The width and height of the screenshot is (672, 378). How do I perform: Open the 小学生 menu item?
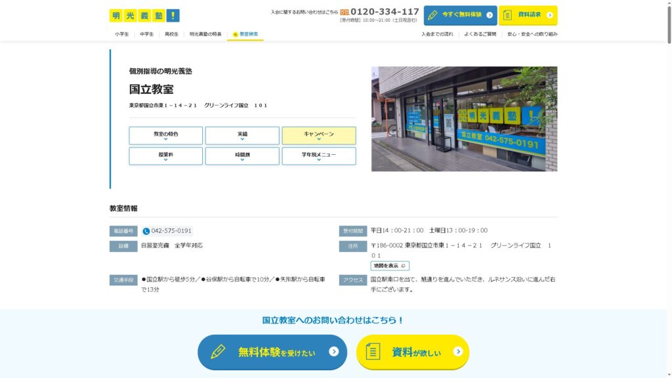121,34
